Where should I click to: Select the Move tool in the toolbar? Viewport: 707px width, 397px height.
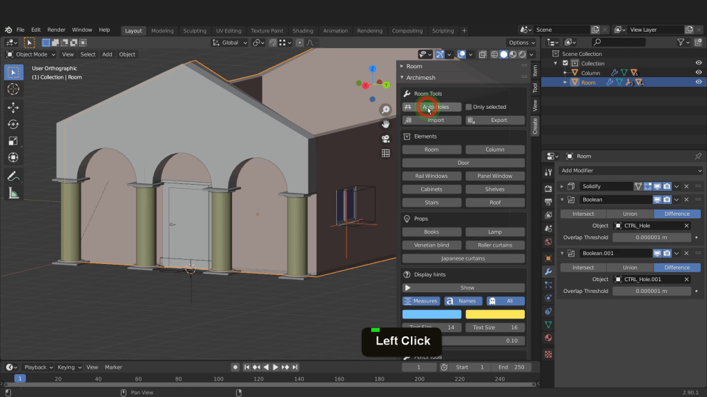tap(13, 107)
